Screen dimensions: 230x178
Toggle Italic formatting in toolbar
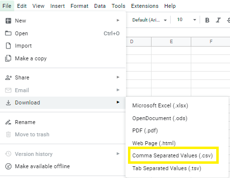[x=218, y=20]
